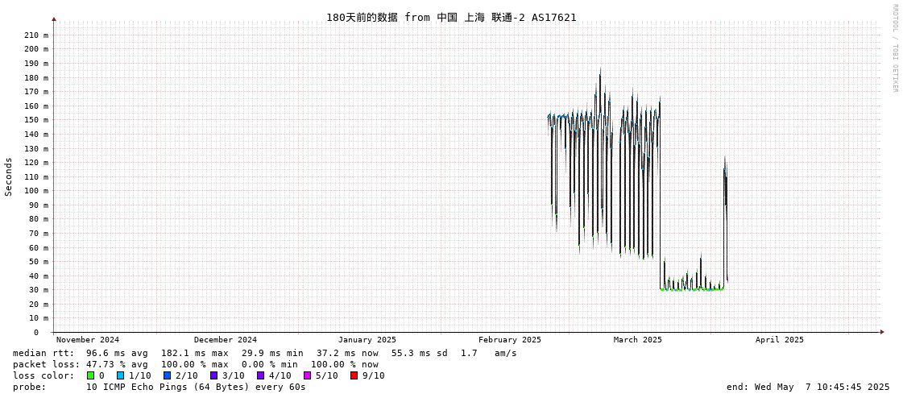Image resolution: width=903 pixels, height=398 pixels.
Task: Click the 'January 2025' axis label
Action: point(367,340)
